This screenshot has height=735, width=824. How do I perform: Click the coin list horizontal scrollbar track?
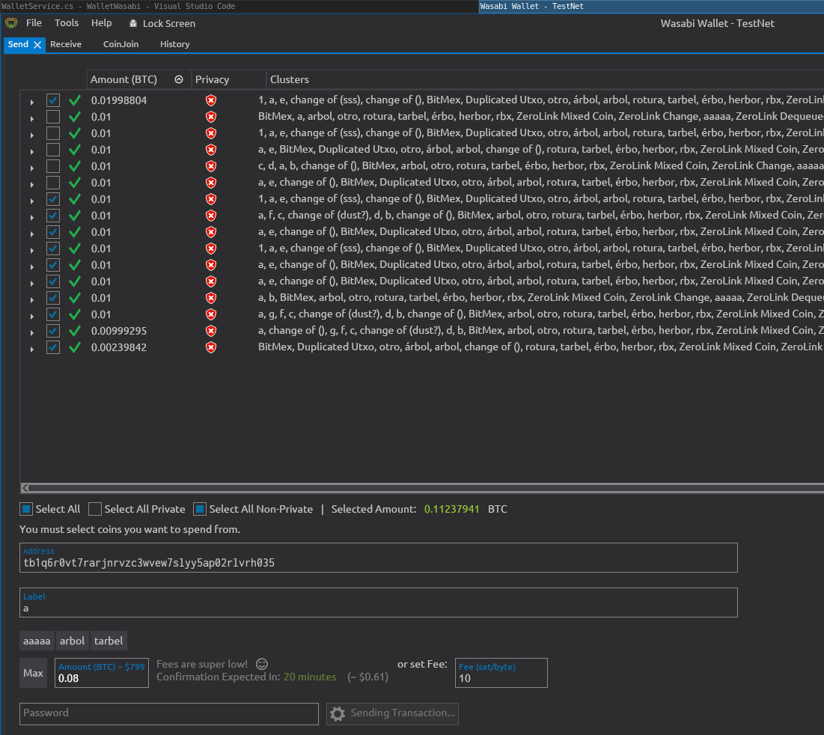(427, 488)
